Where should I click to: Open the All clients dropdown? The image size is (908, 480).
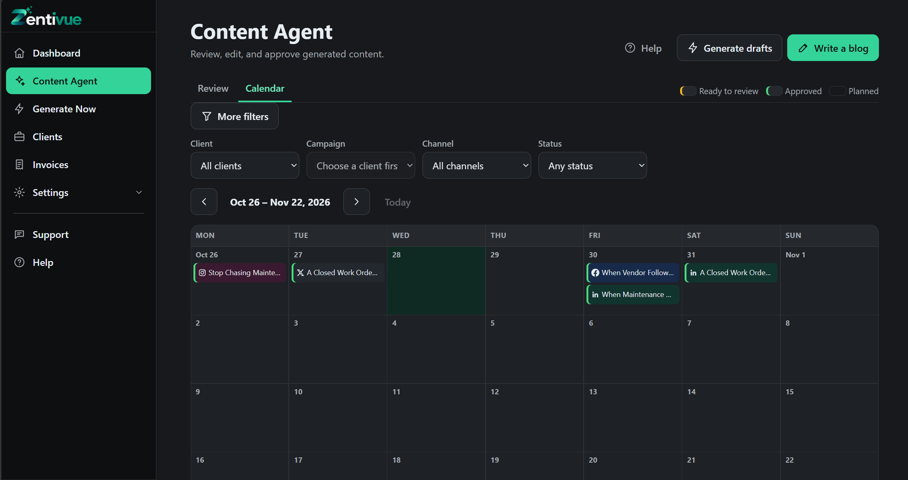point(245,165)
